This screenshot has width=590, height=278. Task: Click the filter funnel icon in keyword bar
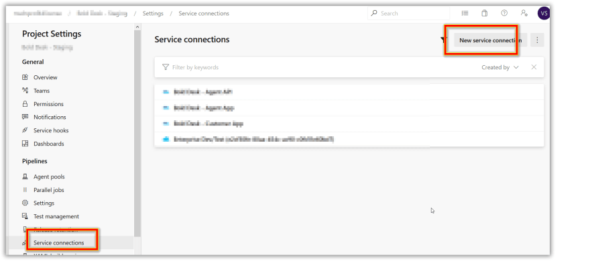point(166,67)
